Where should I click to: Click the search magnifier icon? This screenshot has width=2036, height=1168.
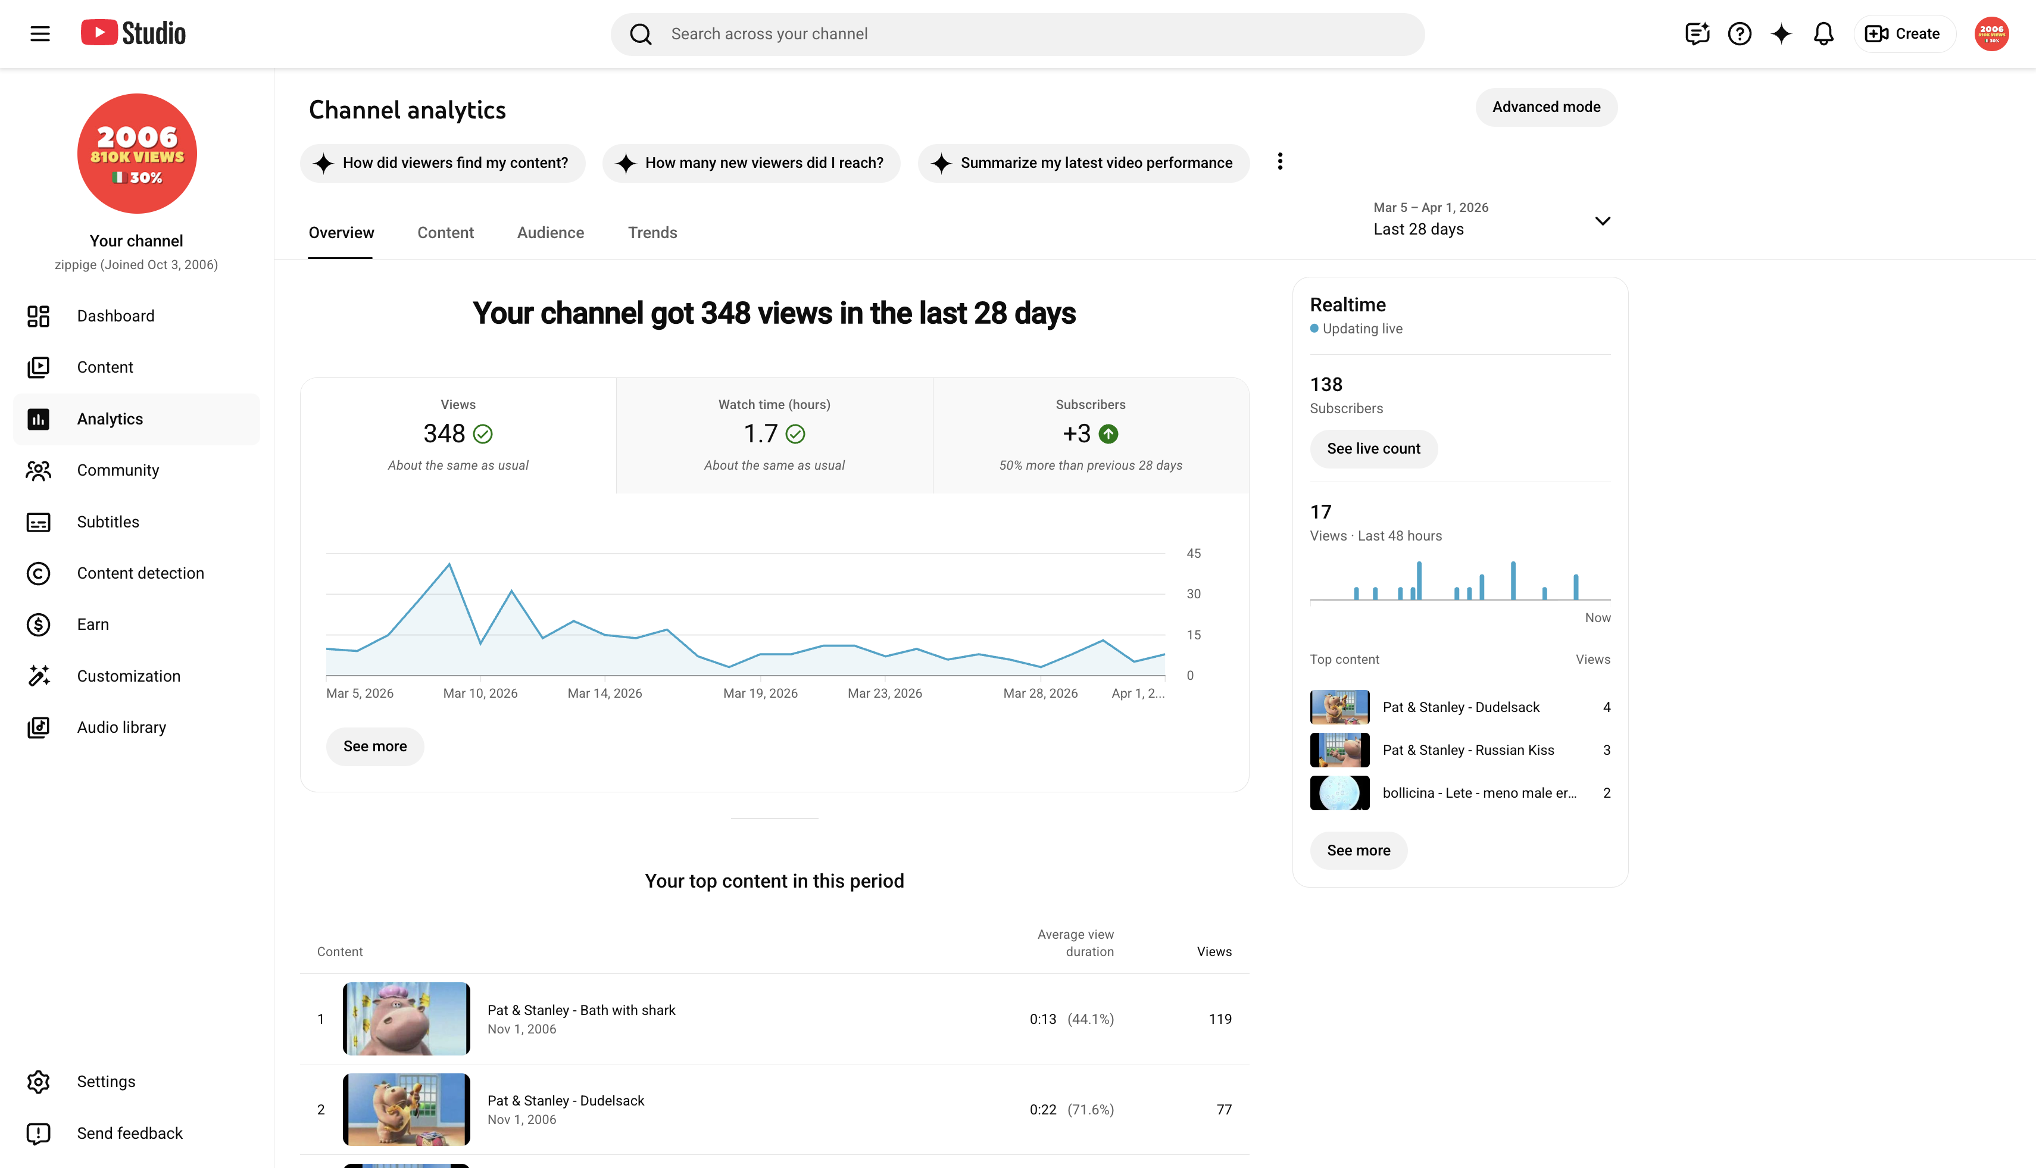[x=640, y=34]
